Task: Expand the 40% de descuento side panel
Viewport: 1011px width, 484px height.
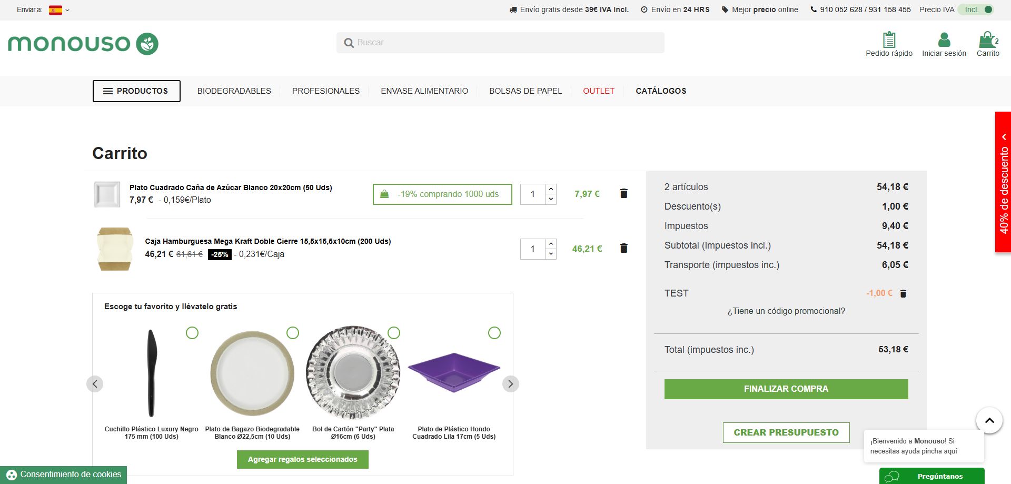Action: click(x=1003, y=182)
